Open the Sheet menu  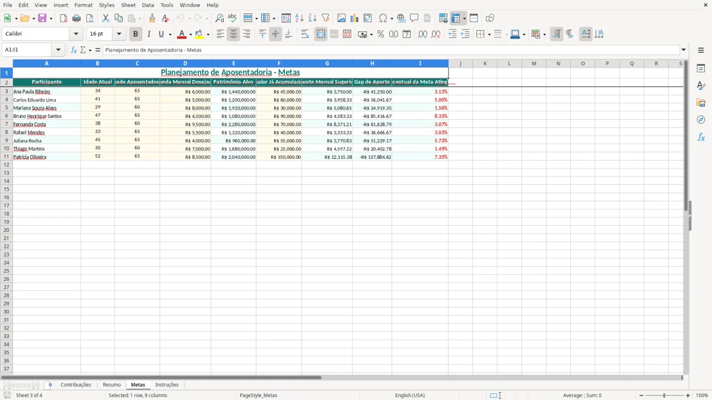click(x=128, y=5)
